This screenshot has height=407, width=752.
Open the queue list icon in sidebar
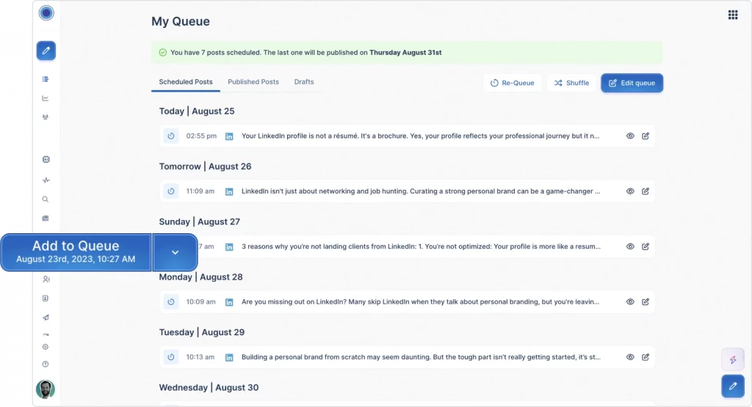[x=46, y=79]
